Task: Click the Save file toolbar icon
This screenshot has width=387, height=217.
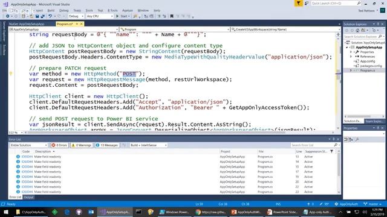Action: click(37, 16)
